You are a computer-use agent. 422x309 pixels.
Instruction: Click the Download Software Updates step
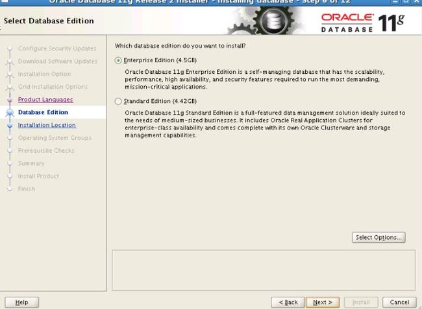pyautogui.click(x=58, y=61)
